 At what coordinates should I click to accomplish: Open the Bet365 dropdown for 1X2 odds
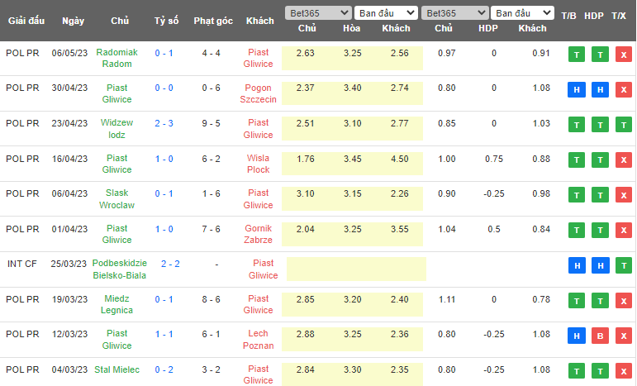(x=317, y=13)
